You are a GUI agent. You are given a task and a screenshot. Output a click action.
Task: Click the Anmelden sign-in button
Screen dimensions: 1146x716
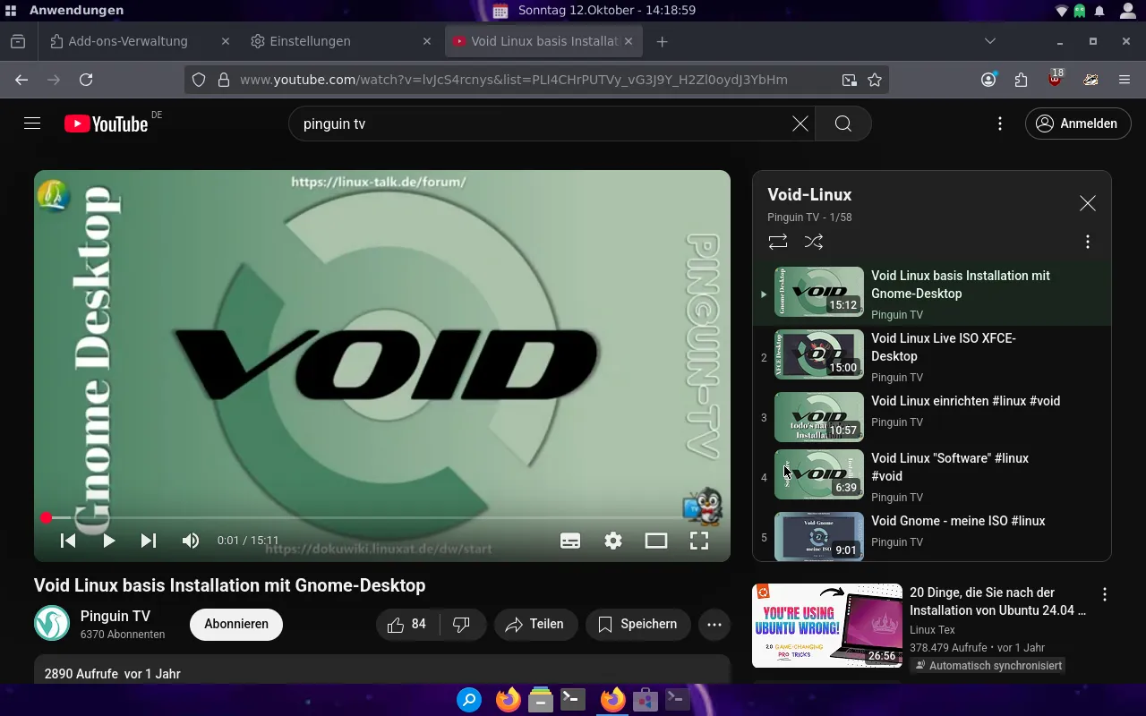1078,124
